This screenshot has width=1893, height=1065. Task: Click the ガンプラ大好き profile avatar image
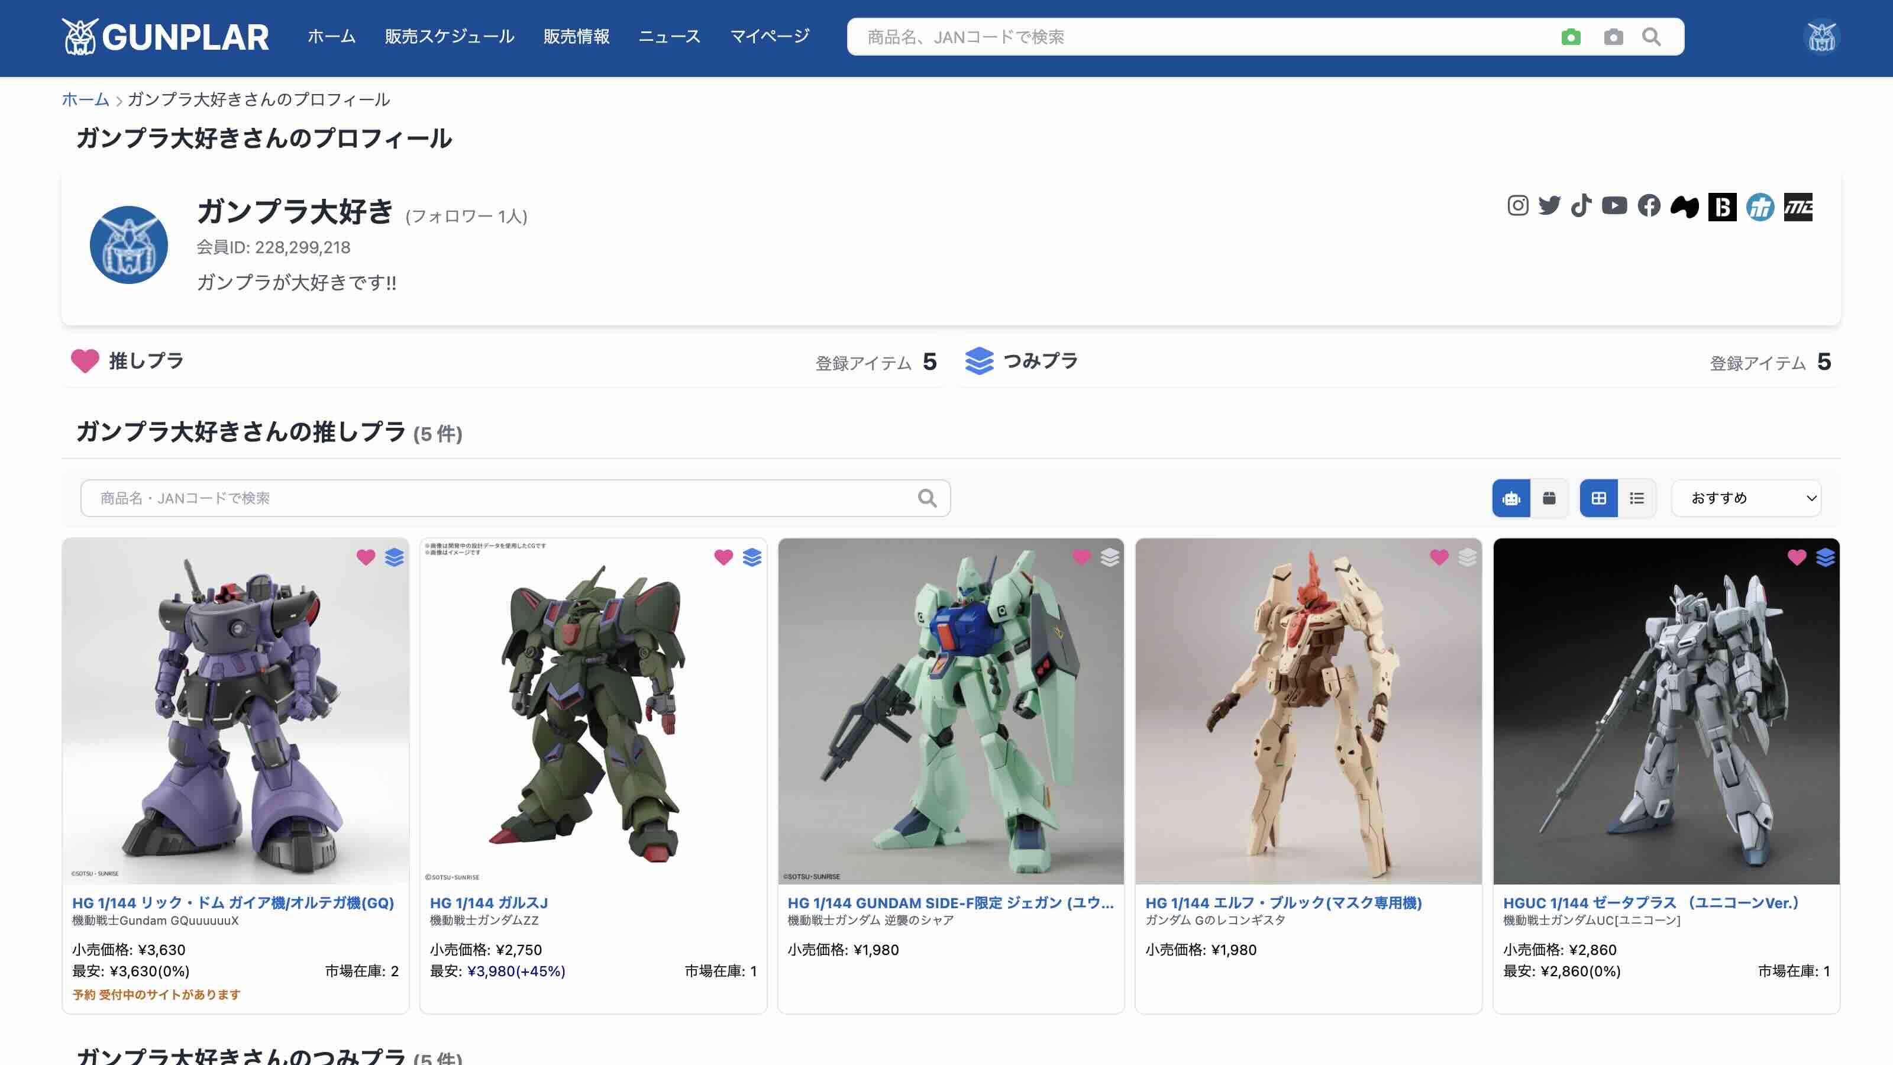pos(128,245)
